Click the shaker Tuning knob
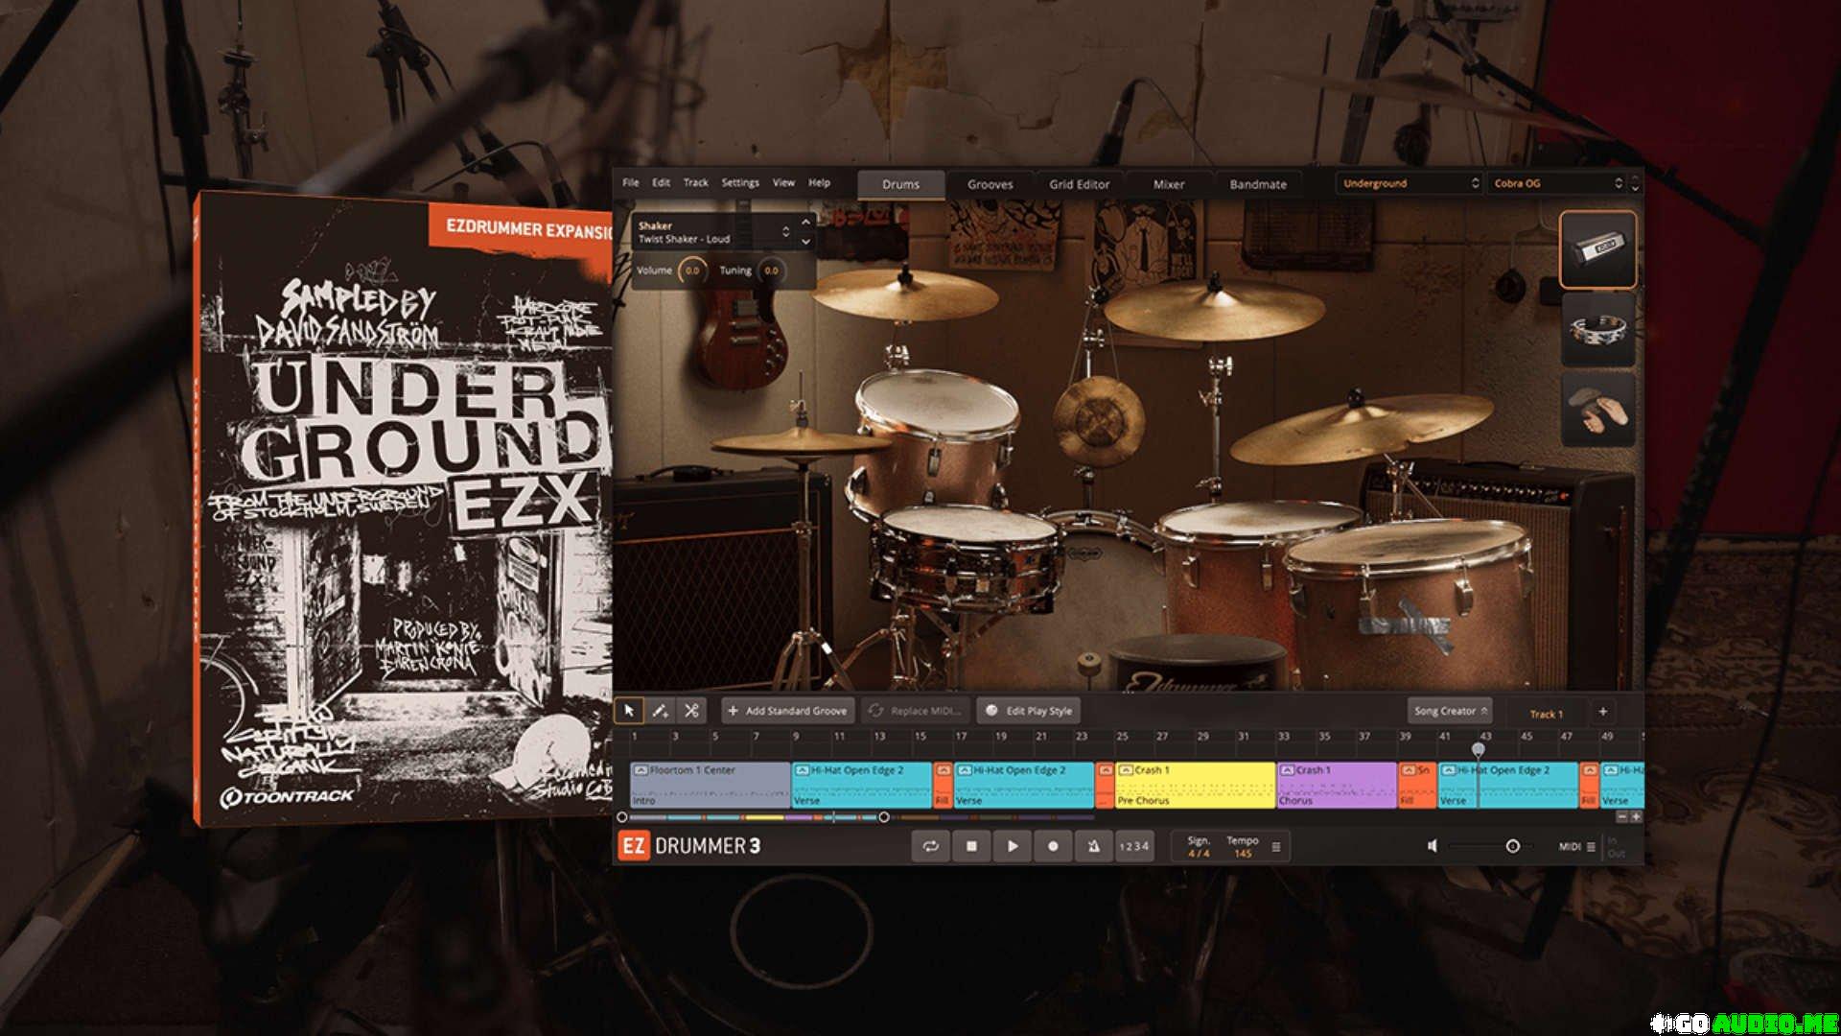Screen dimensions: 1841x1036 pos(771,271)
